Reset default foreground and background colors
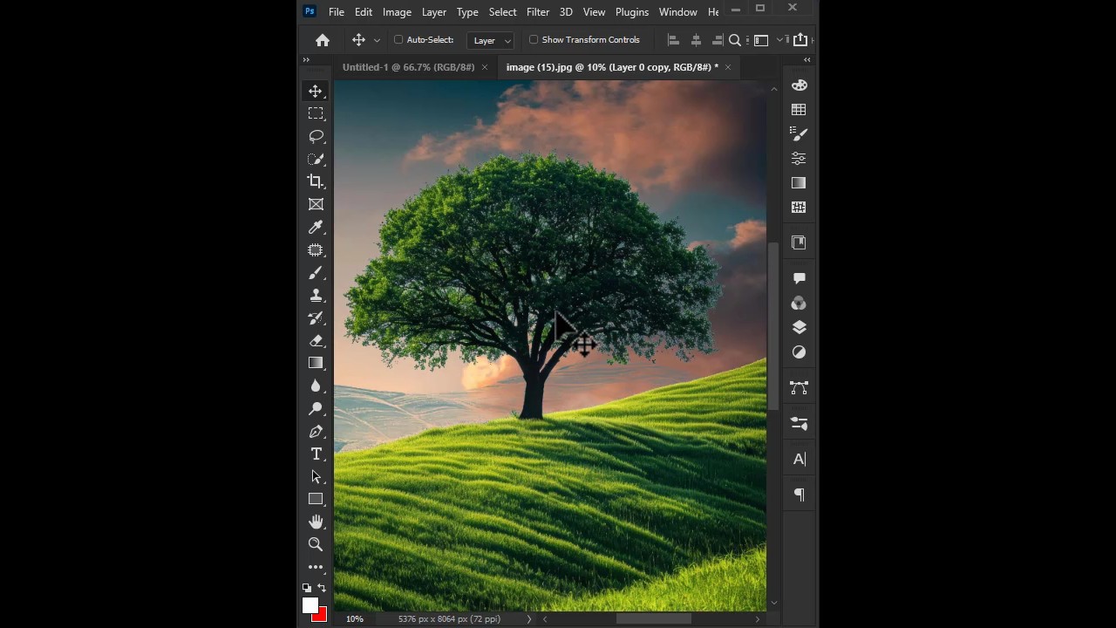 [x=307, y=588]
